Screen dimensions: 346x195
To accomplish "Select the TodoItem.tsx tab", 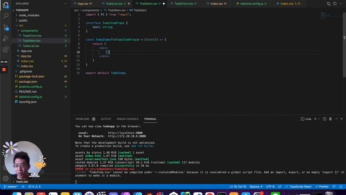I will 148,4.
